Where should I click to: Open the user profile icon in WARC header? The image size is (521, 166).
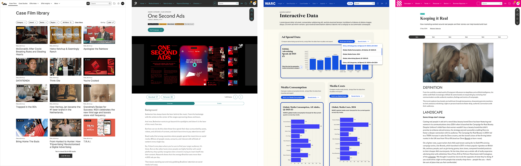(386, 4)
